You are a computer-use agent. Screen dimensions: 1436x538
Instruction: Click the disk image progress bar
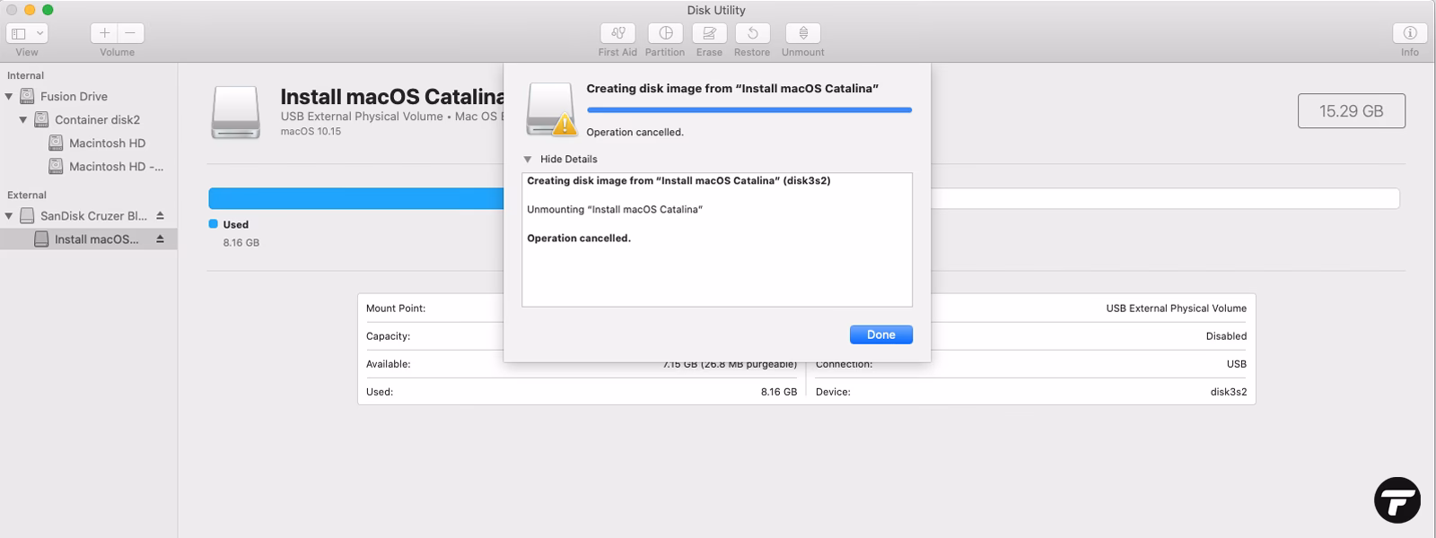click(x=749, y=109)
